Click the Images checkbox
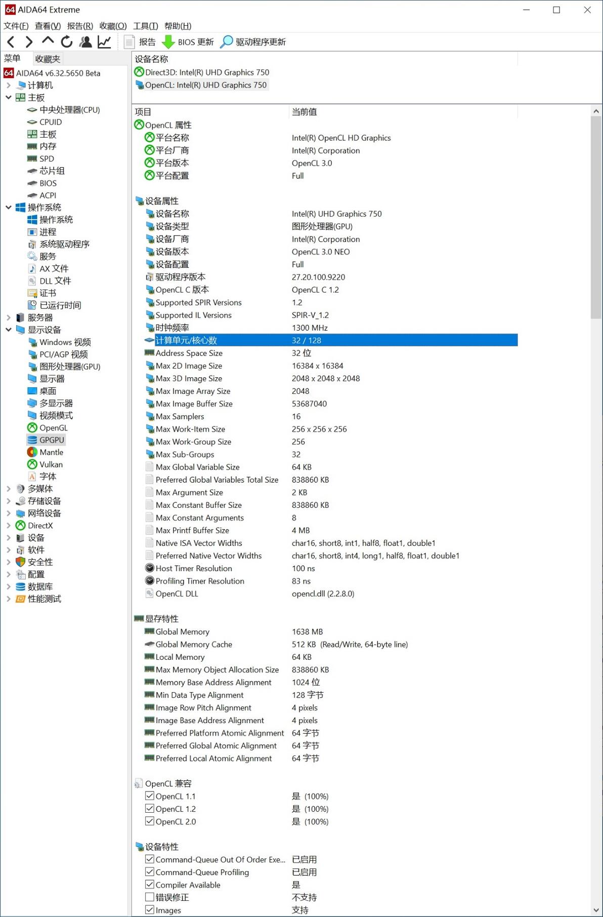Image resolution: width=603 pixels, height=917 pixels. 150,910
